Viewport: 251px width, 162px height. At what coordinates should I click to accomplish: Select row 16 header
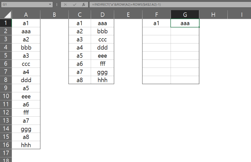tap(6, 145)
